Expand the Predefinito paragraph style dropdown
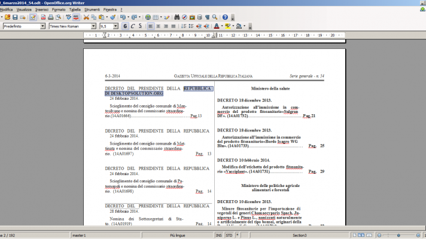Image resolution: width=426 pixels, height=239 pixels. pos(42,26)
